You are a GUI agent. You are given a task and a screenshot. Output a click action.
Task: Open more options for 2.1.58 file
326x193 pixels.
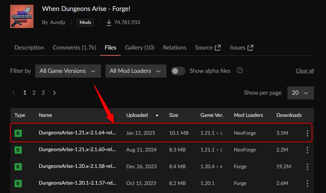pyautogui.click(x=307, y=167)
